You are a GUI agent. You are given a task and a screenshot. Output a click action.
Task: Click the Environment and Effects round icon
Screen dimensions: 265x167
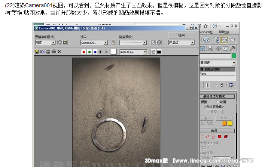(x=159, y=43)
